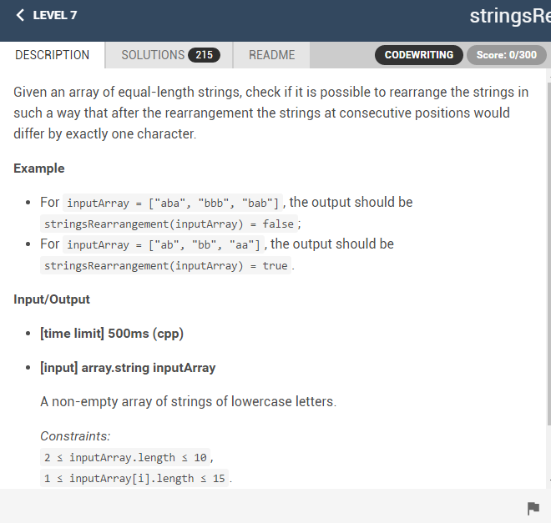551x523 pixels.
Task: Click the stringsRearrangement true code snippet
Action: pos(165,266)
